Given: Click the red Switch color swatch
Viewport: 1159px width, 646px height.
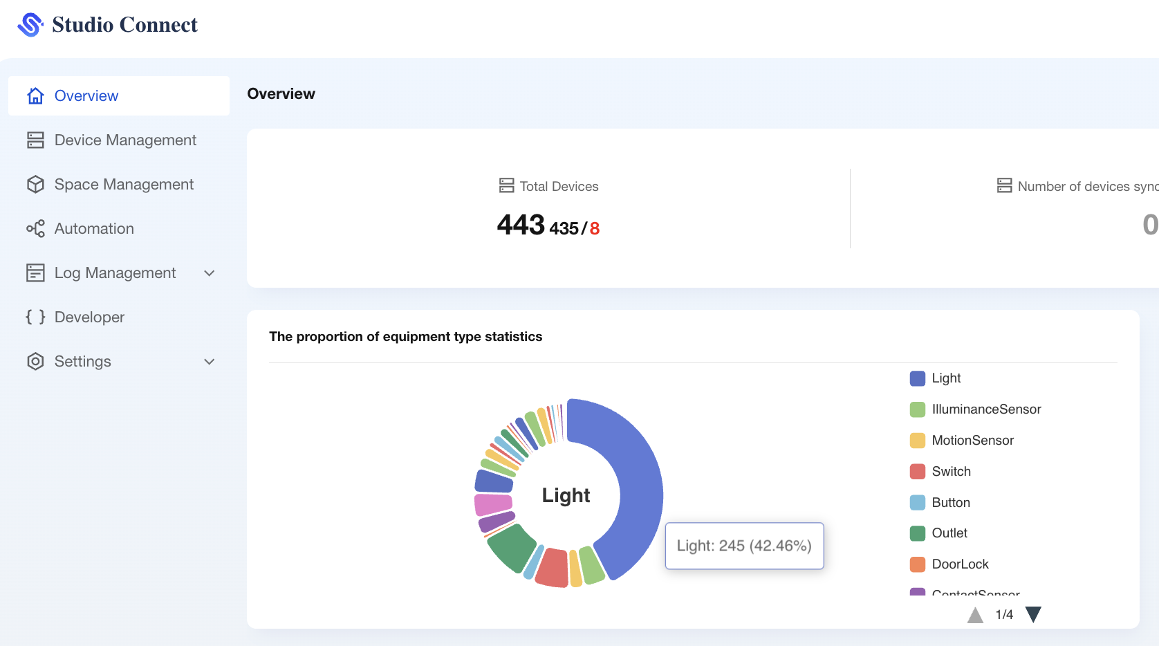Looking at the screenshot, I should [x=918, y=472].
